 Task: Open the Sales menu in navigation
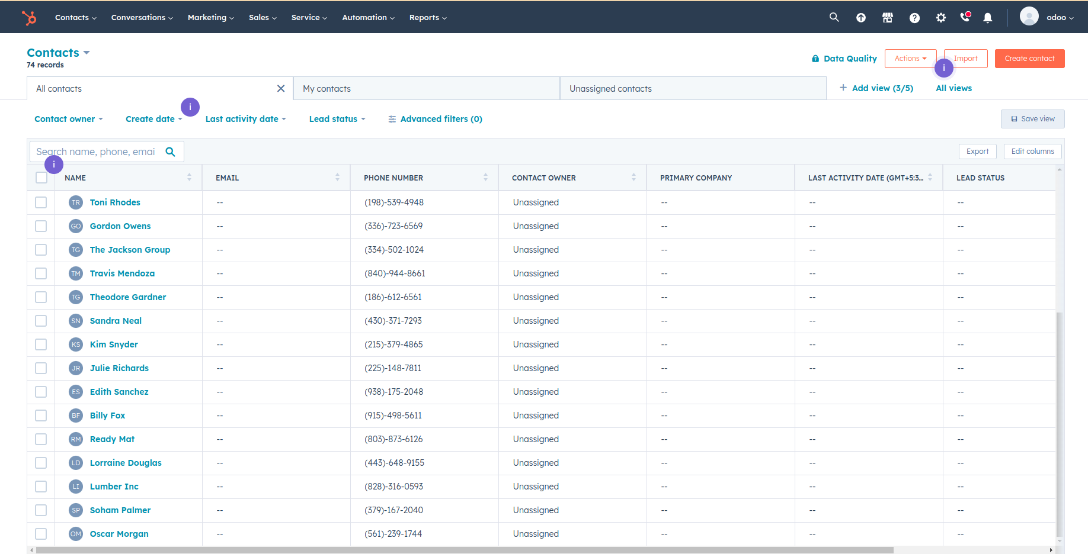point(262,18)
